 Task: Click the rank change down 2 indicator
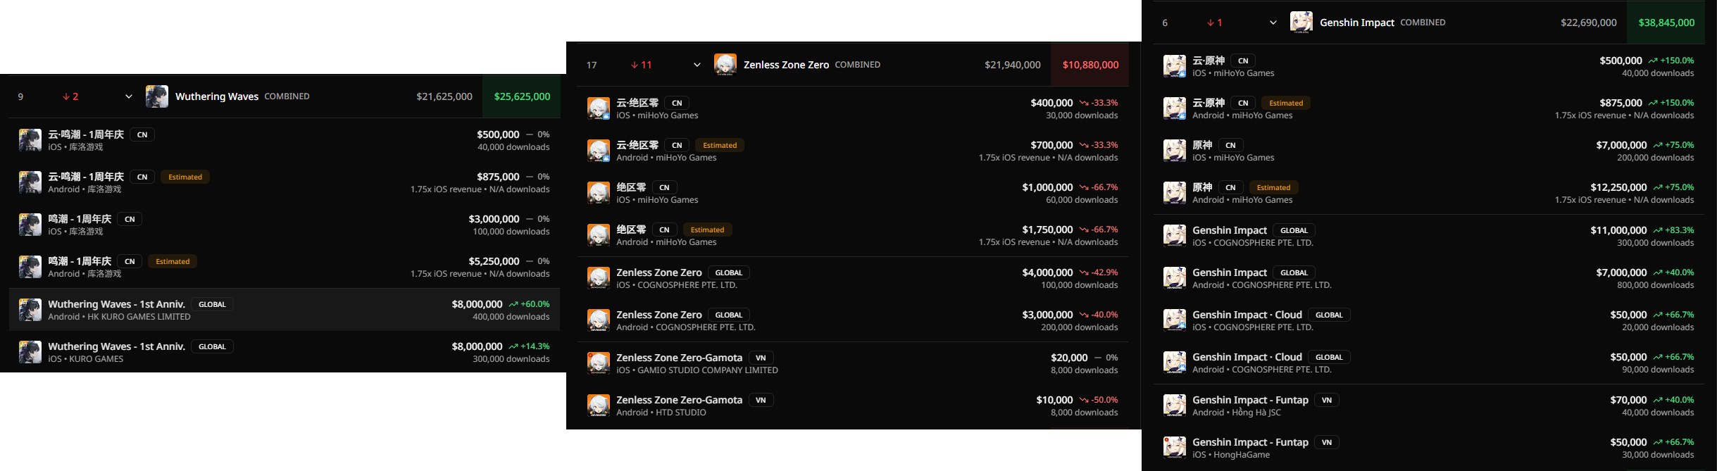coord(70,96)
